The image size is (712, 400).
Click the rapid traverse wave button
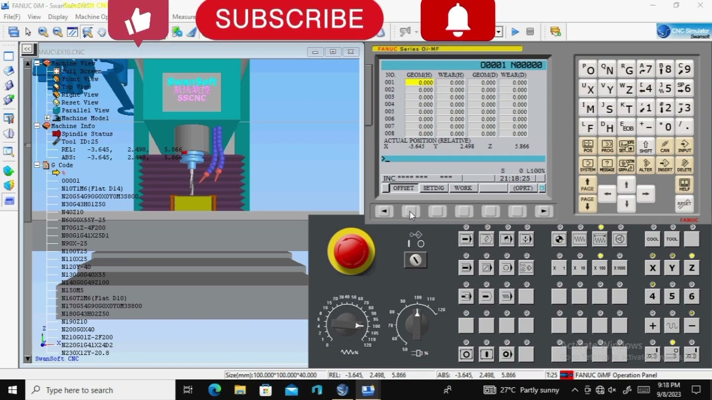coord(672,326)
